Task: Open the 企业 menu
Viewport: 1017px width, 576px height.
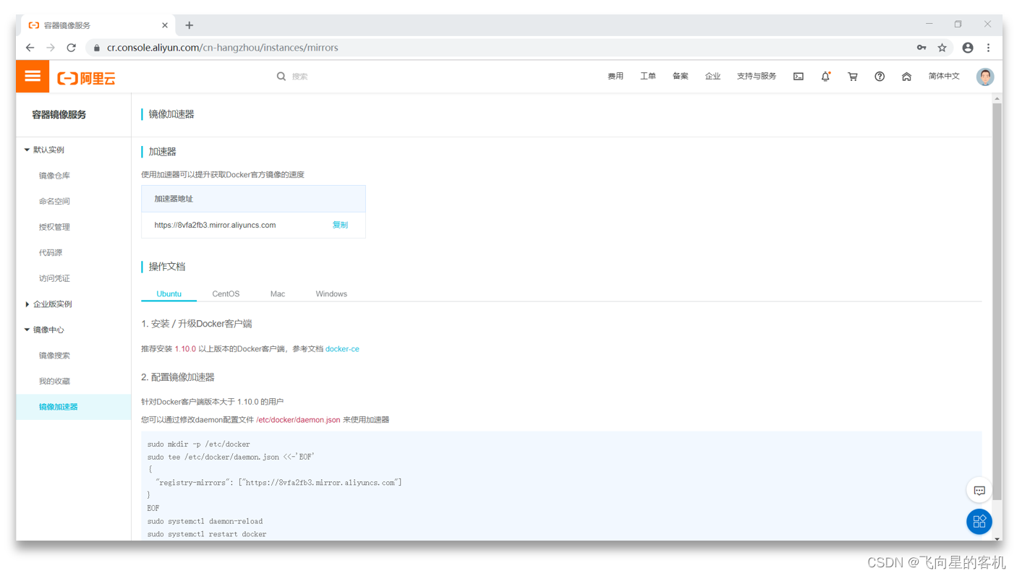Action: (713, 76)
